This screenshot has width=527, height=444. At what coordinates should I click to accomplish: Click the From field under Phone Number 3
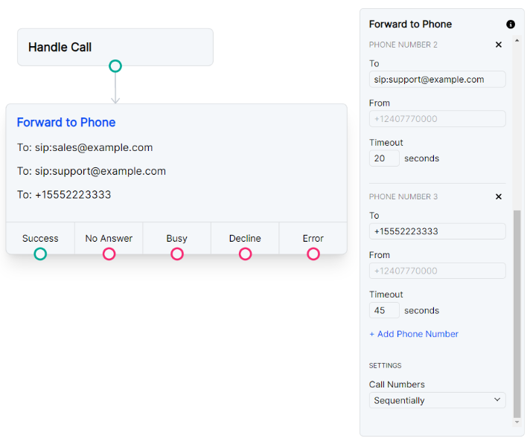437,271
